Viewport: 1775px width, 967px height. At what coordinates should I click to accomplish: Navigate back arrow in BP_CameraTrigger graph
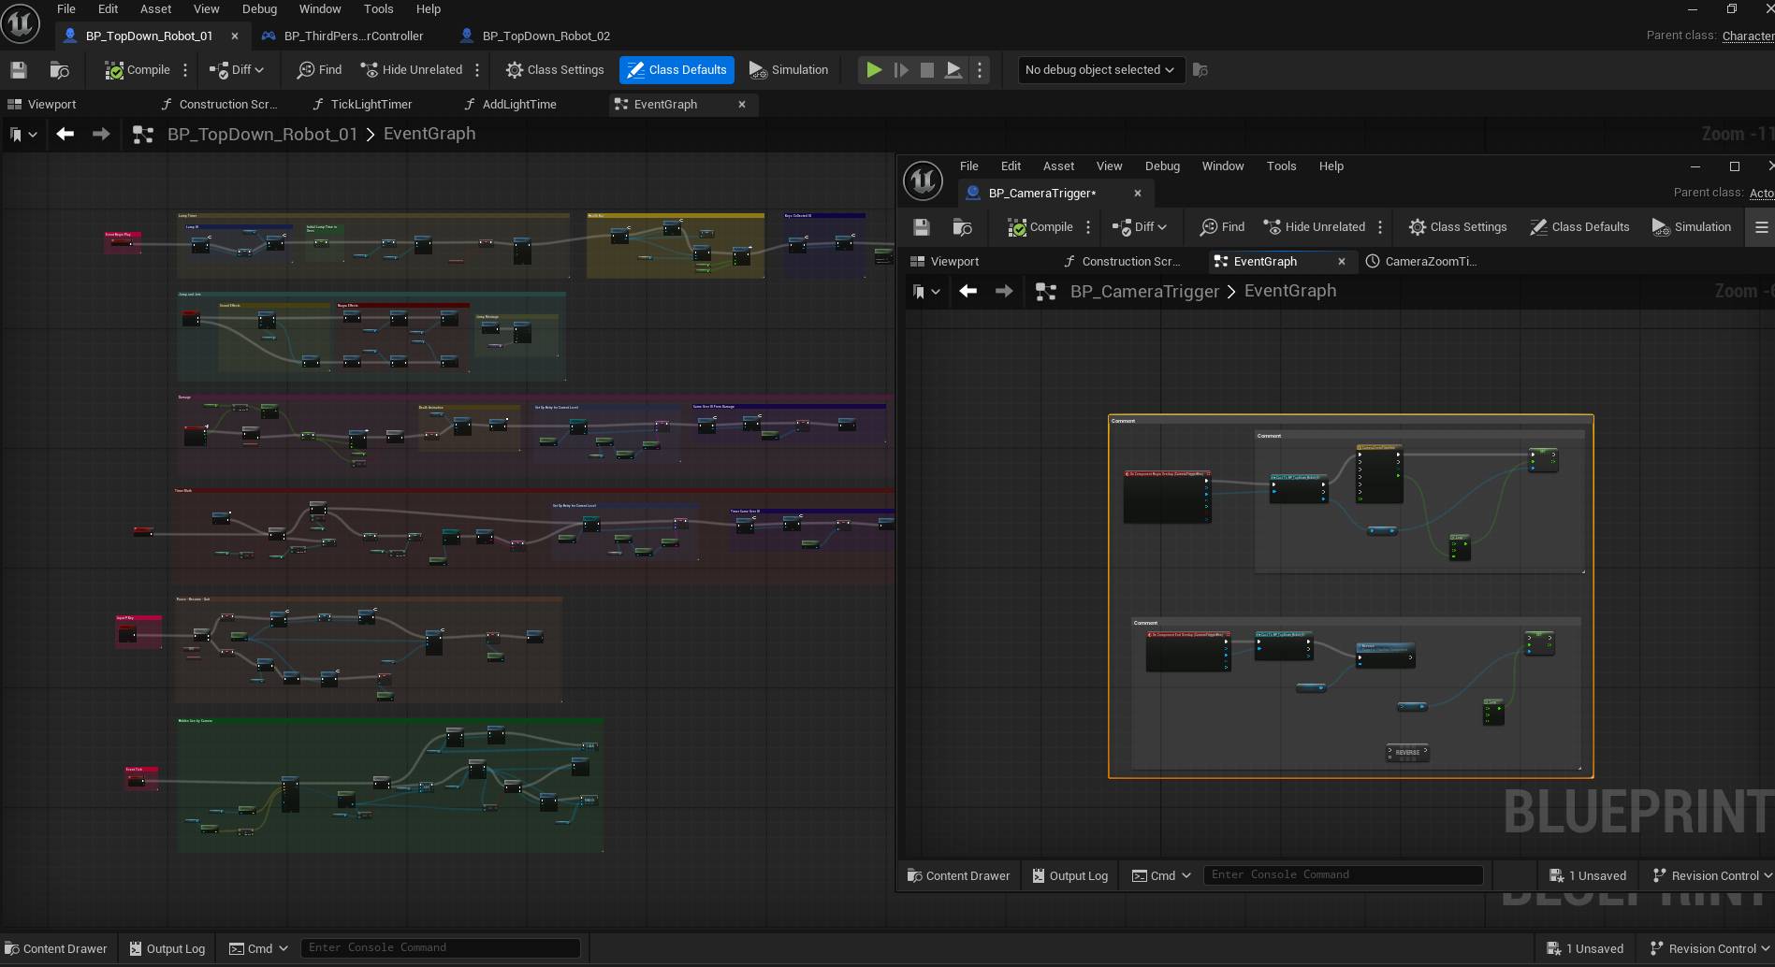click(968, 292)
